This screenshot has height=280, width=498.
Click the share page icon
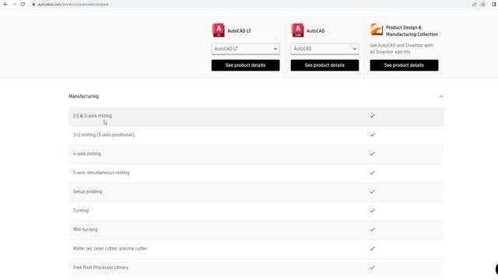[474, 5]
